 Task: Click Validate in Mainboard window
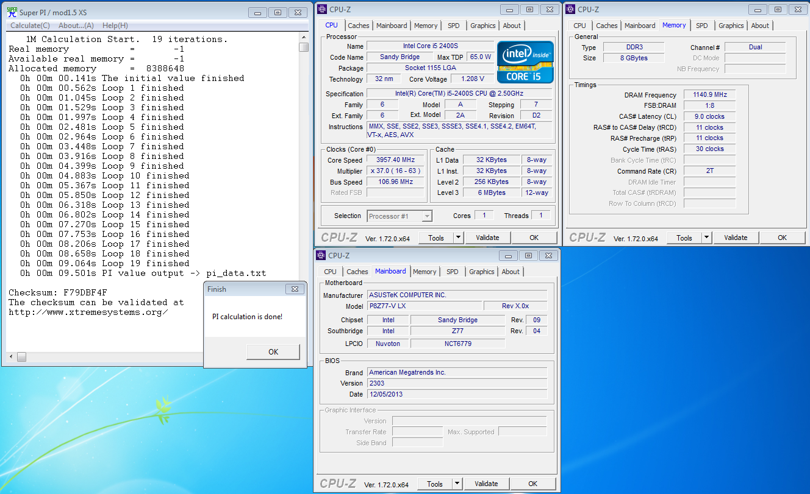[x=486, y=484]
